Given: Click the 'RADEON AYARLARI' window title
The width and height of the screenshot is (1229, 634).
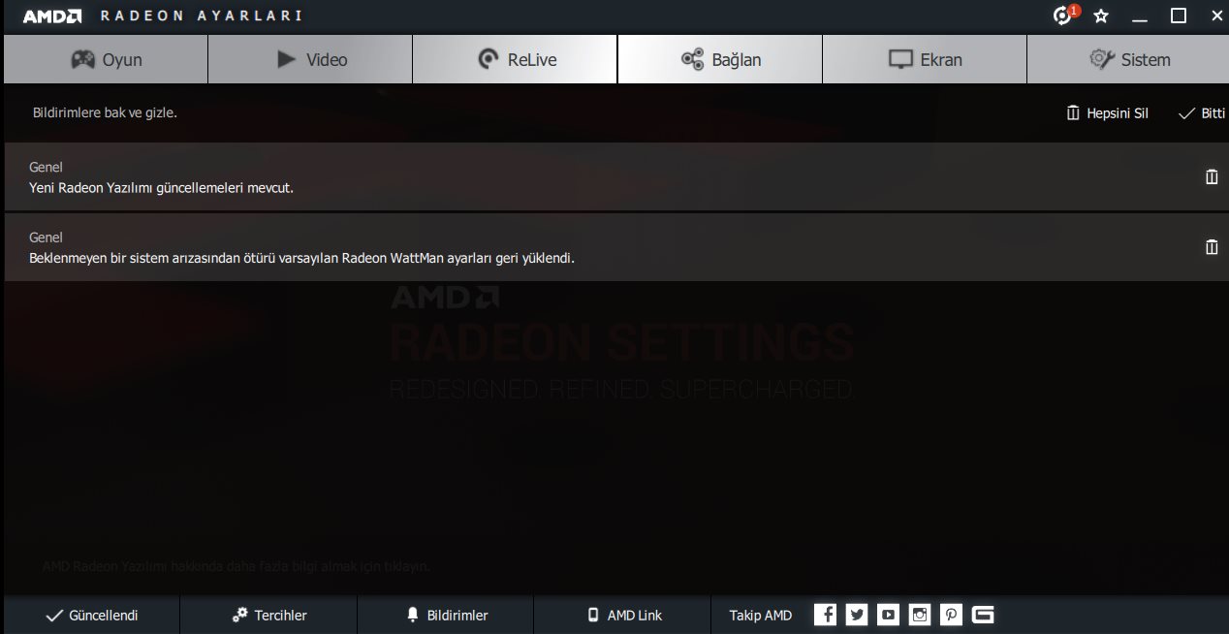Looking at the screenshot, I should click(202, 16).
